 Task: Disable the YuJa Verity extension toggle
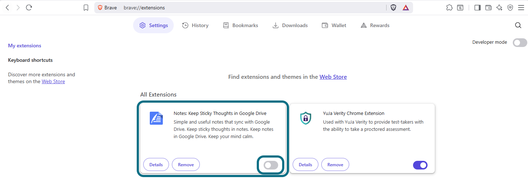[420, 165]
